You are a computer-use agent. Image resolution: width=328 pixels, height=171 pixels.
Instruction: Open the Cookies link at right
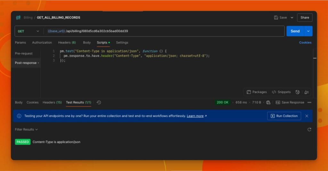[305, 43]
